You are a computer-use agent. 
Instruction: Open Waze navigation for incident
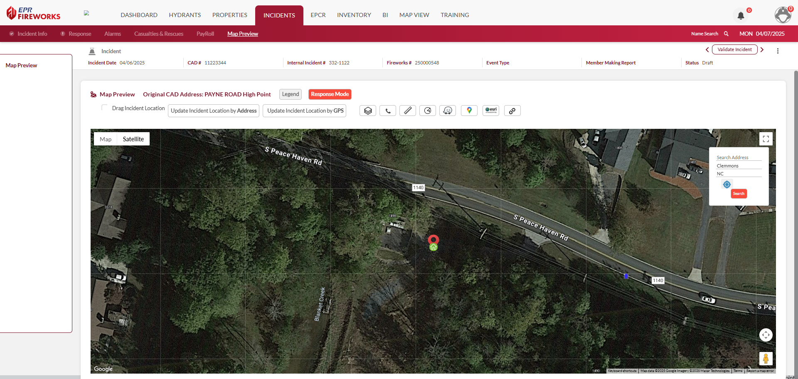pyautogui.click(x=447, y=111)
